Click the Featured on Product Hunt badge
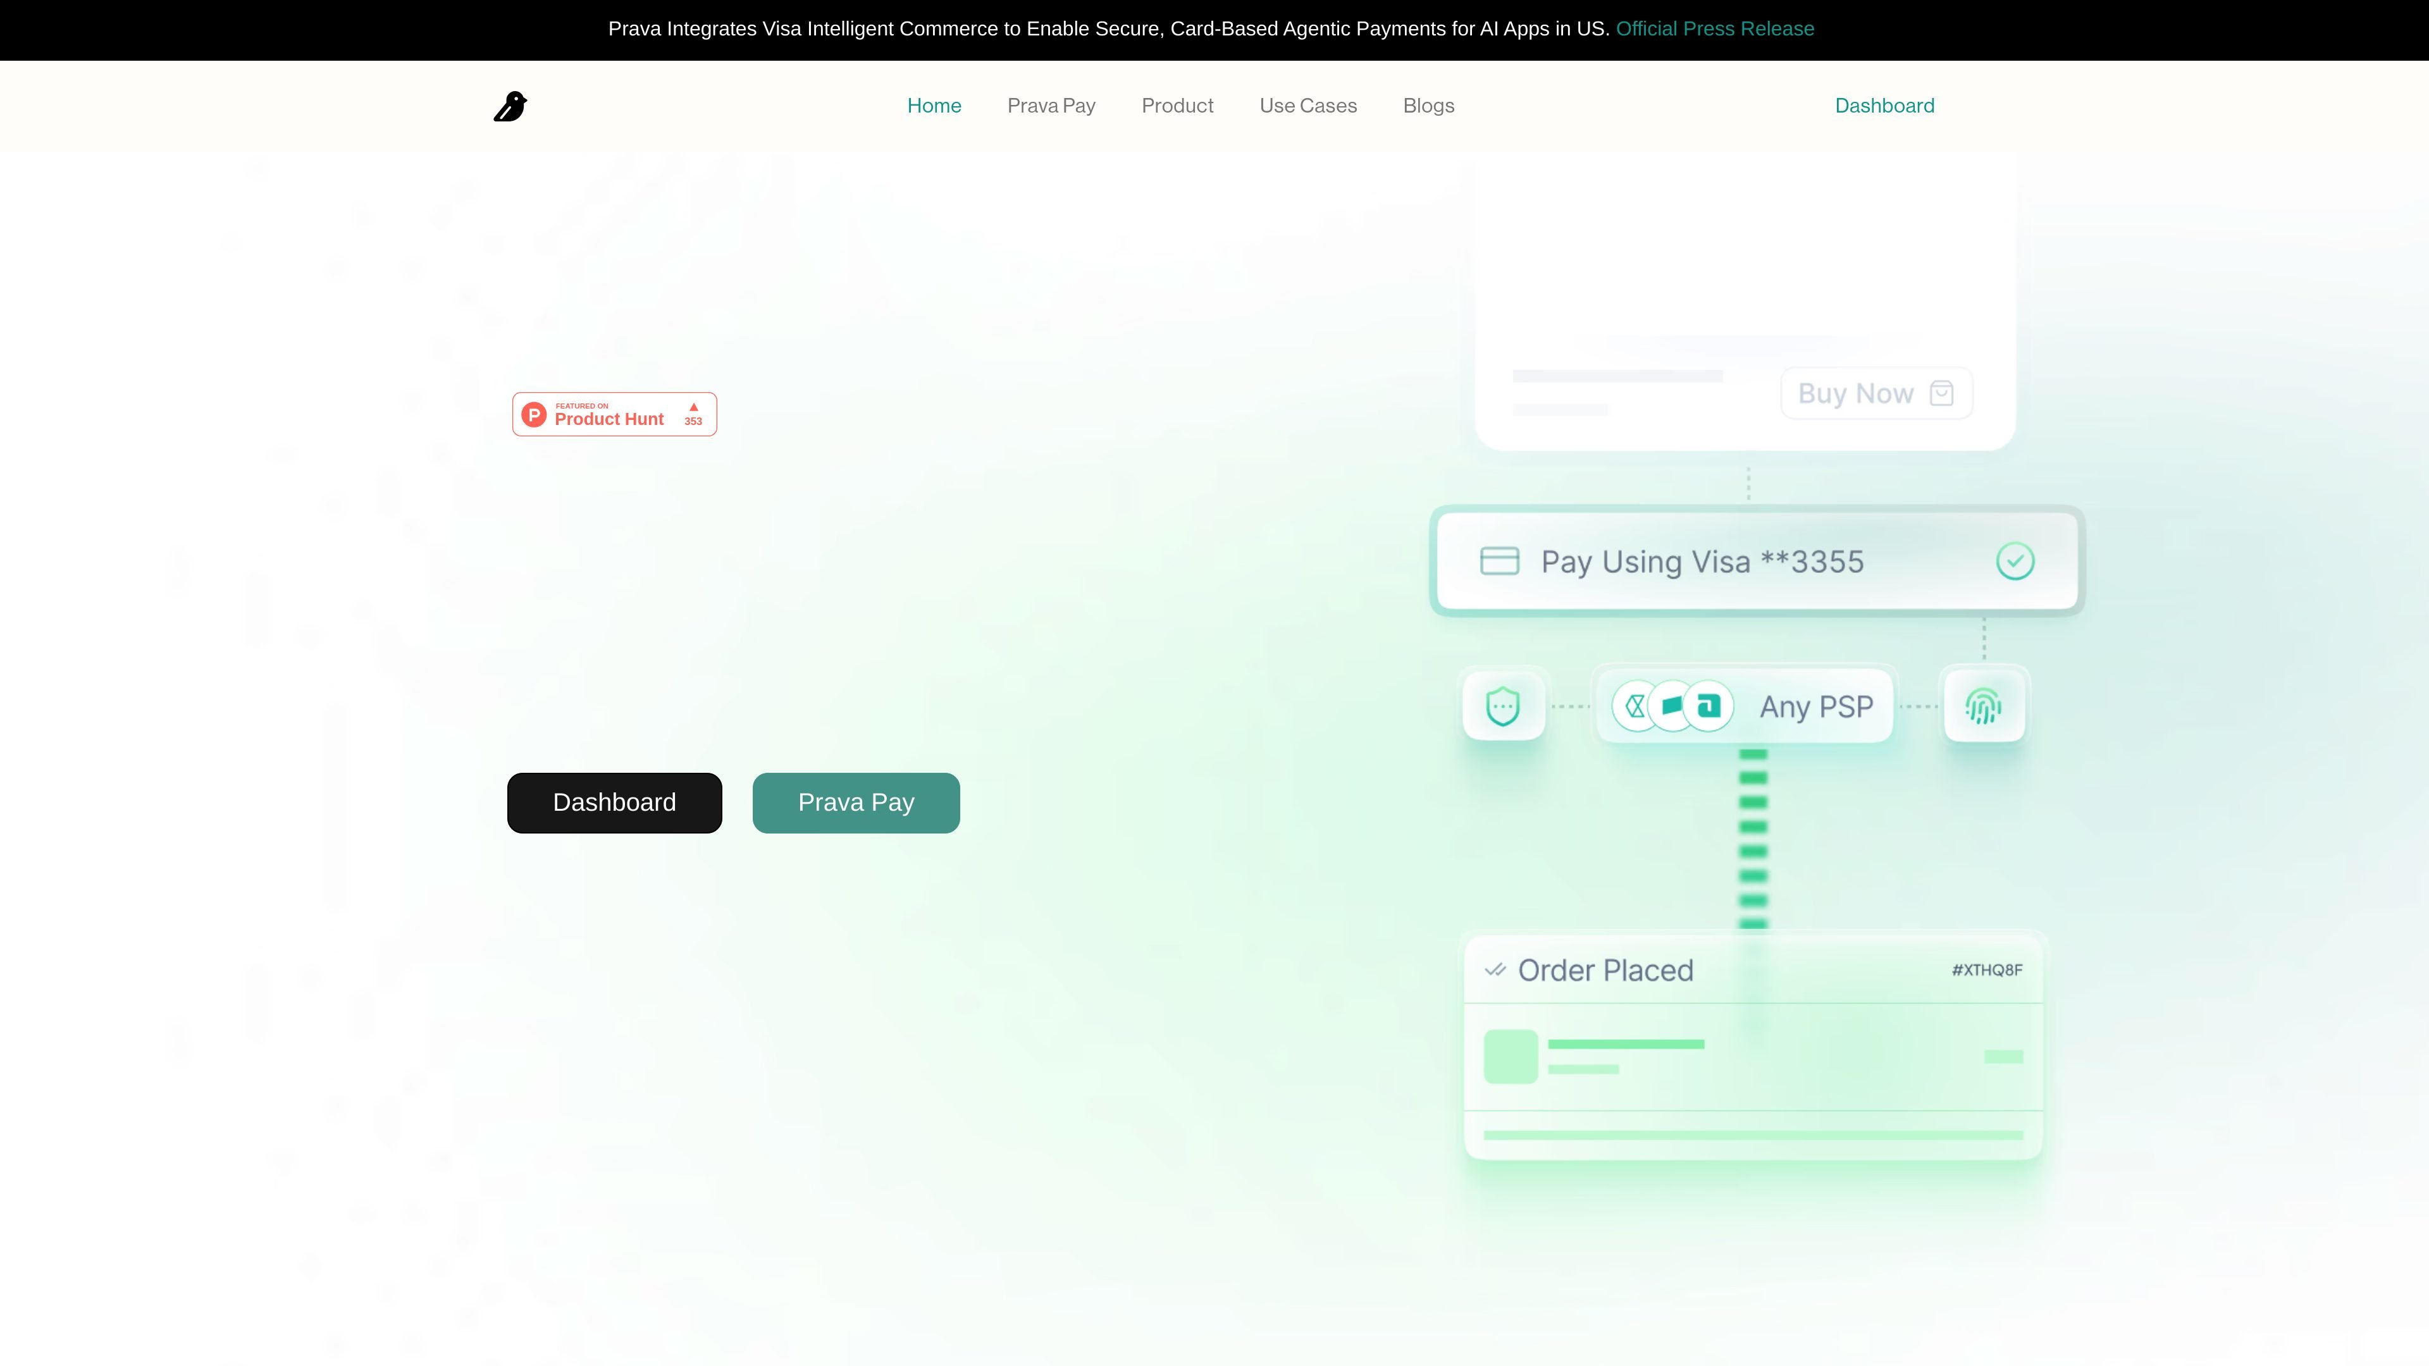Viewport: 2429px width, 1366px height. pos(615,414)
